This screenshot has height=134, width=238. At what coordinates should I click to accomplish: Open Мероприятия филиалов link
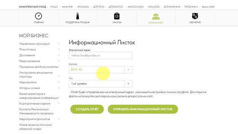tap(35, 119)
